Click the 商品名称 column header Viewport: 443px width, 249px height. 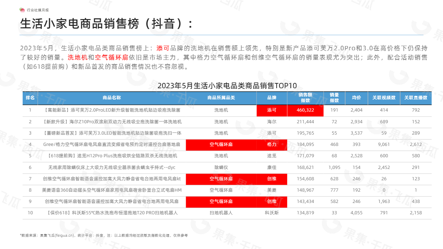click(x=112, y=98)
